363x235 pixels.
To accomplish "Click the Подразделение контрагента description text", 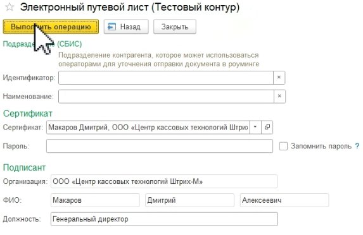I will tap(158, 59).
